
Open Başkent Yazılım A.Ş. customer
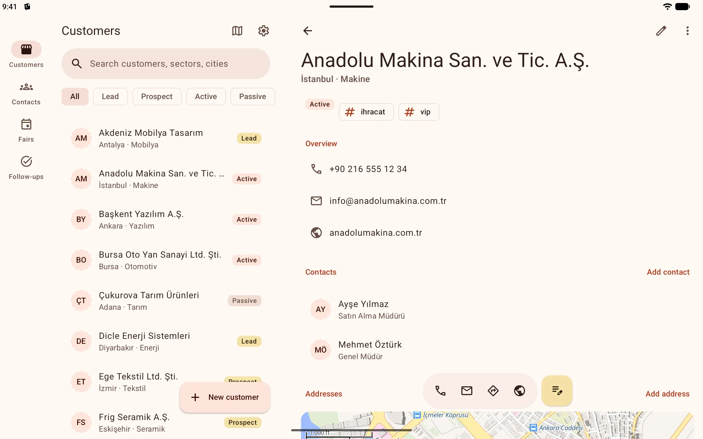point(166,219)
